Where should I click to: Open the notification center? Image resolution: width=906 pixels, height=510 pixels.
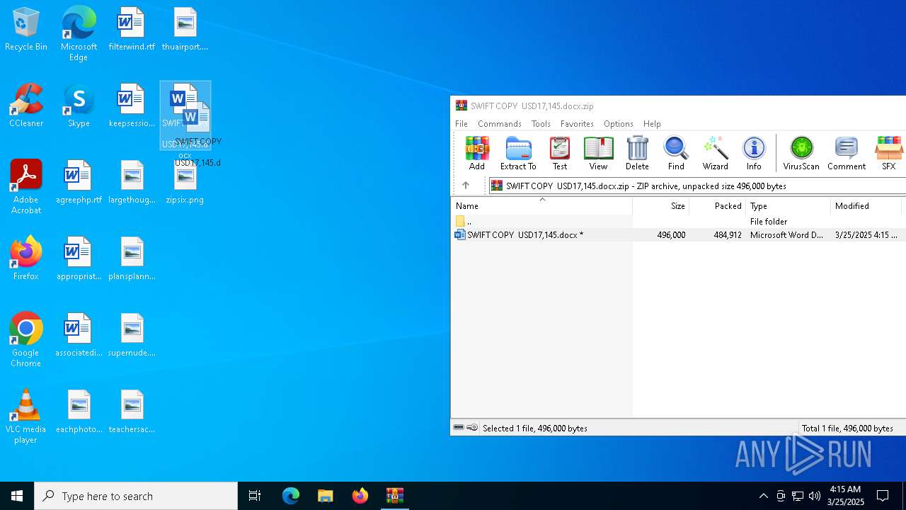(x=883, y=496)
